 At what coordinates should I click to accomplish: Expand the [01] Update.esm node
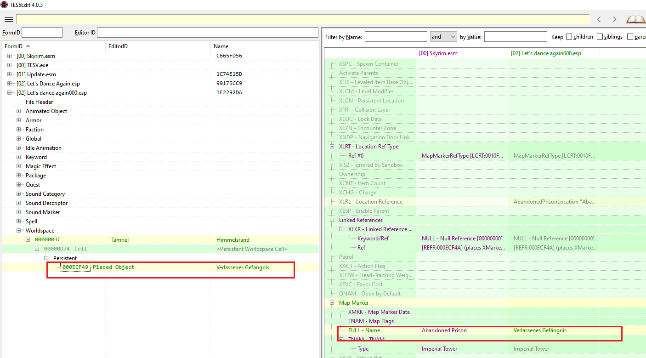pyautogui.click(x=10, y=74)
